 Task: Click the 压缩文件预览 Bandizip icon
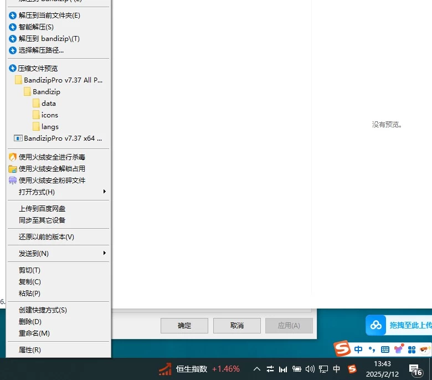click(x=13, y=68)
